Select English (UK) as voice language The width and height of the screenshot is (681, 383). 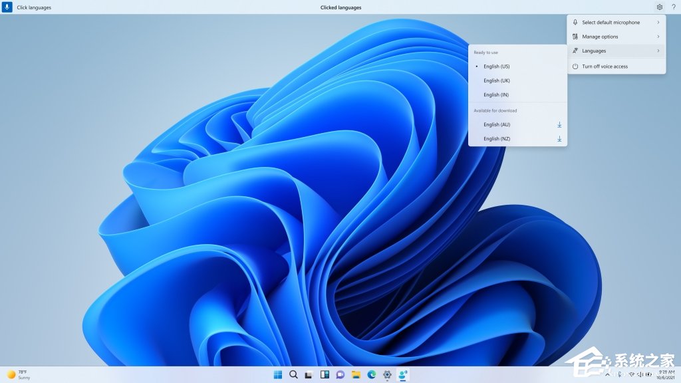496,80
